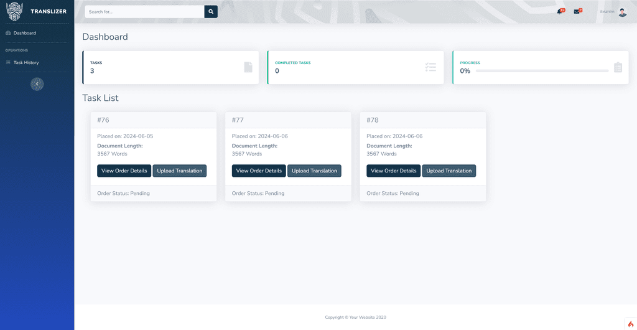Click 'Document Length:' label on task #78
The width and height of the screenshot is (637, 330).
pos(389,146)
